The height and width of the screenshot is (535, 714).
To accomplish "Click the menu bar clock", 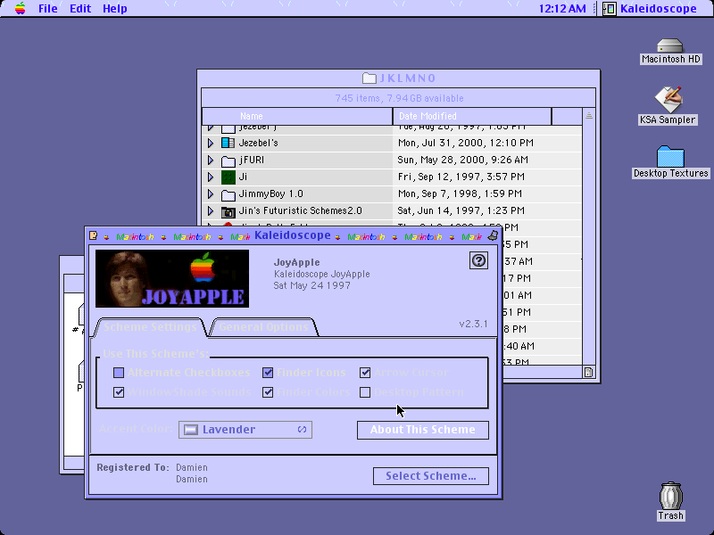I will pos(562,9).
